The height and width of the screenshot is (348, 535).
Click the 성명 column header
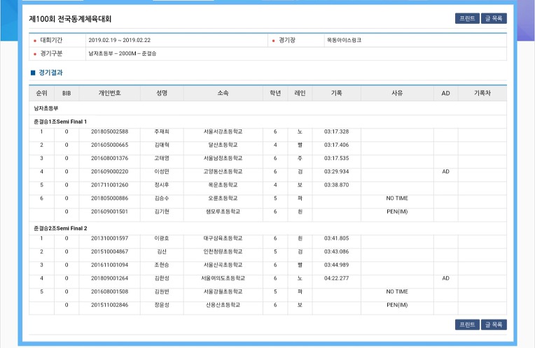162,93
